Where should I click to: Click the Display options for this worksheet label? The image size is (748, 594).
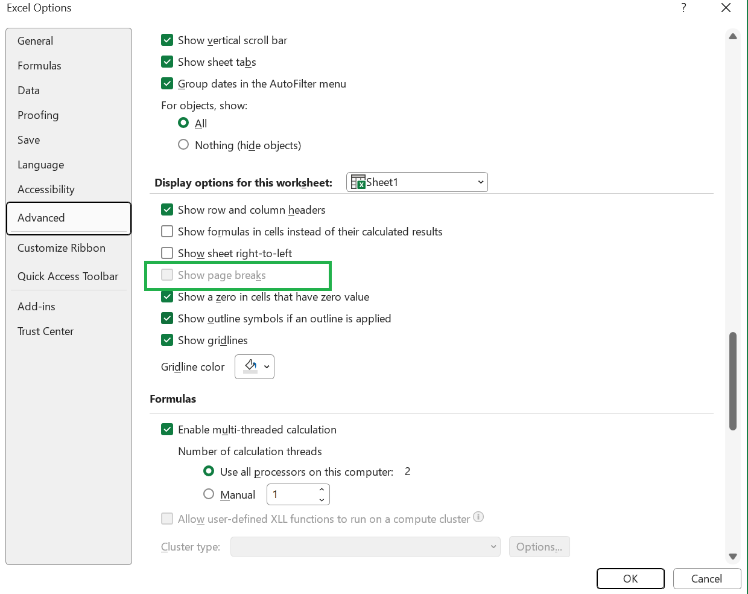(243, 183)
